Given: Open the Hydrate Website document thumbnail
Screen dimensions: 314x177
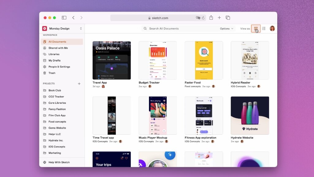Looking at the screenshot, I should click(x=250, y=115).
